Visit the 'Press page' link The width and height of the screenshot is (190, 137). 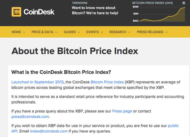[x=122, y=111]
